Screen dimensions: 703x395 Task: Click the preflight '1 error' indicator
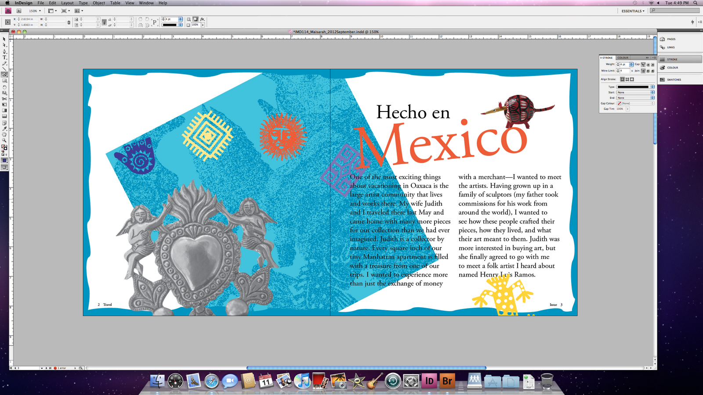(60, 368)
